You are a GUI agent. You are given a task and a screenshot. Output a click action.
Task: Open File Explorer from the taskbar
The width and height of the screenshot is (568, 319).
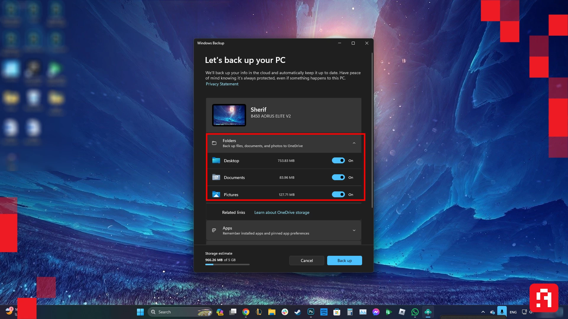point(272,312)
